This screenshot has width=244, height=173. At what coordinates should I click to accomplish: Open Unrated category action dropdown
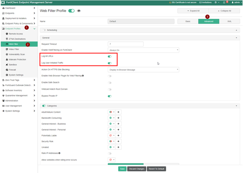tap(111, 147)
